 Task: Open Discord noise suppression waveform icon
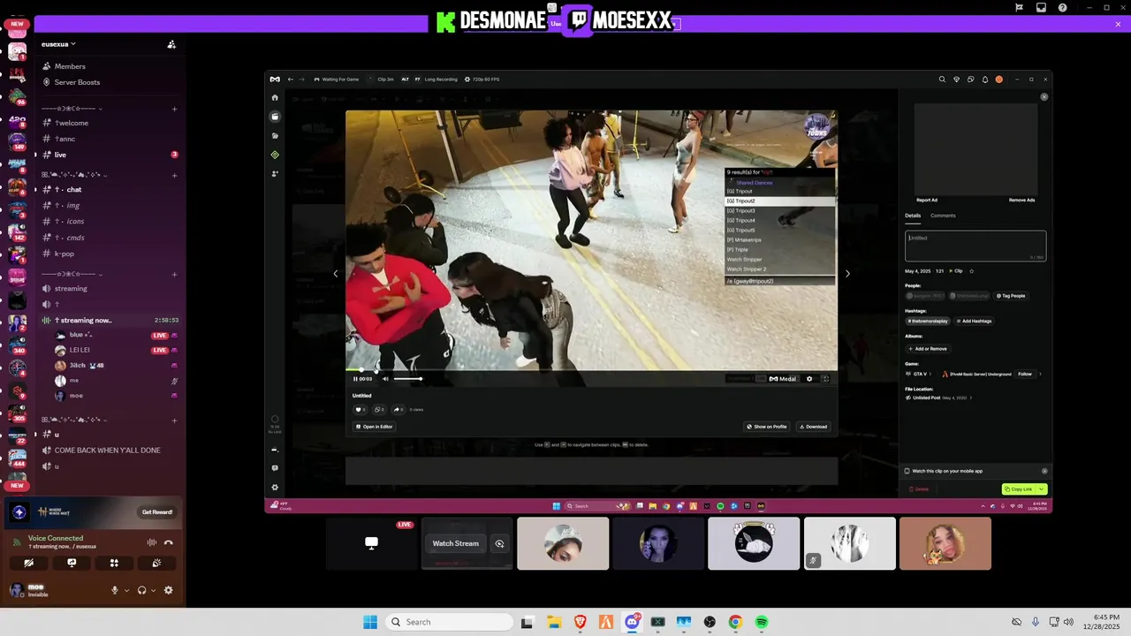(152, 542)
